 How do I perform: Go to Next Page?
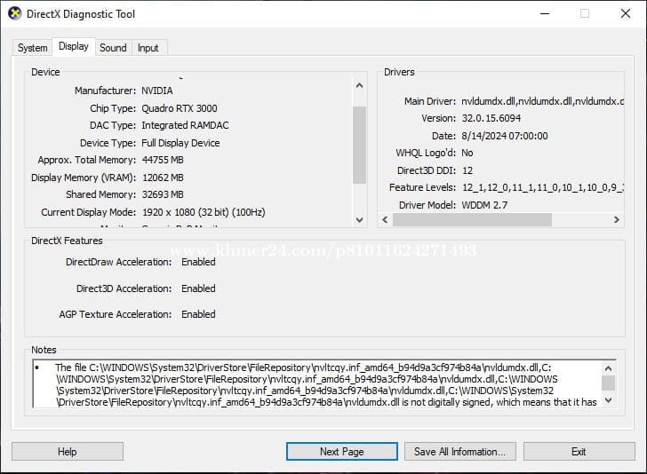342,452
